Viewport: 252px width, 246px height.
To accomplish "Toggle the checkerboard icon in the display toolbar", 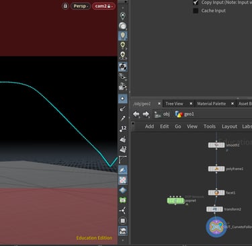I will tap(123, 180).
